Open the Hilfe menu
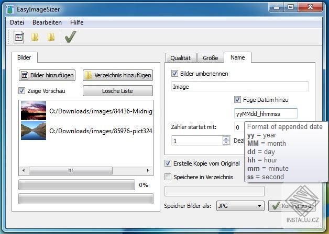The height and width of the screenshot is (234, 329). [x=76, y=22]
